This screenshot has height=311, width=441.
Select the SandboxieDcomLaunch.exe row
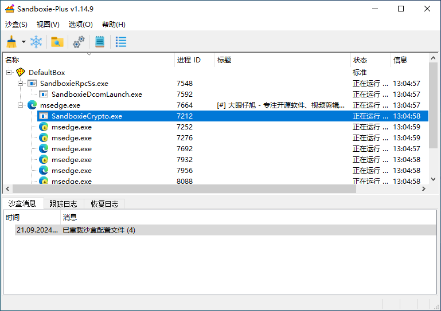[233, 94]
